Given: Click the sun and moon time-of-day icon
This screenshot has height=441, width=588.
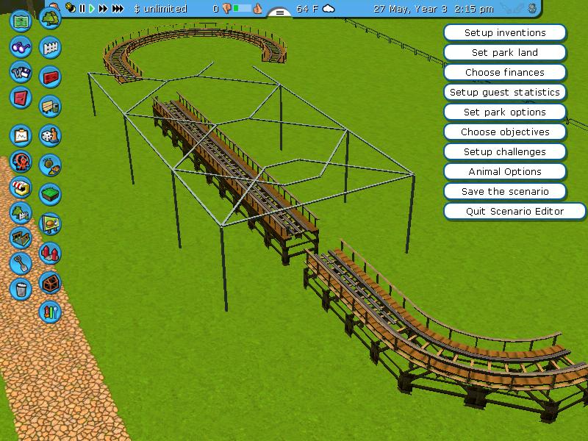Looking at the screenshot, I should (71, 8).
